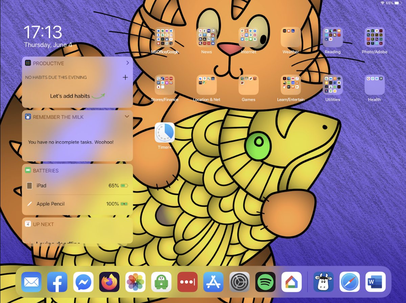
Task: Expand the Productive widget chevron
Action: point(128,63)
